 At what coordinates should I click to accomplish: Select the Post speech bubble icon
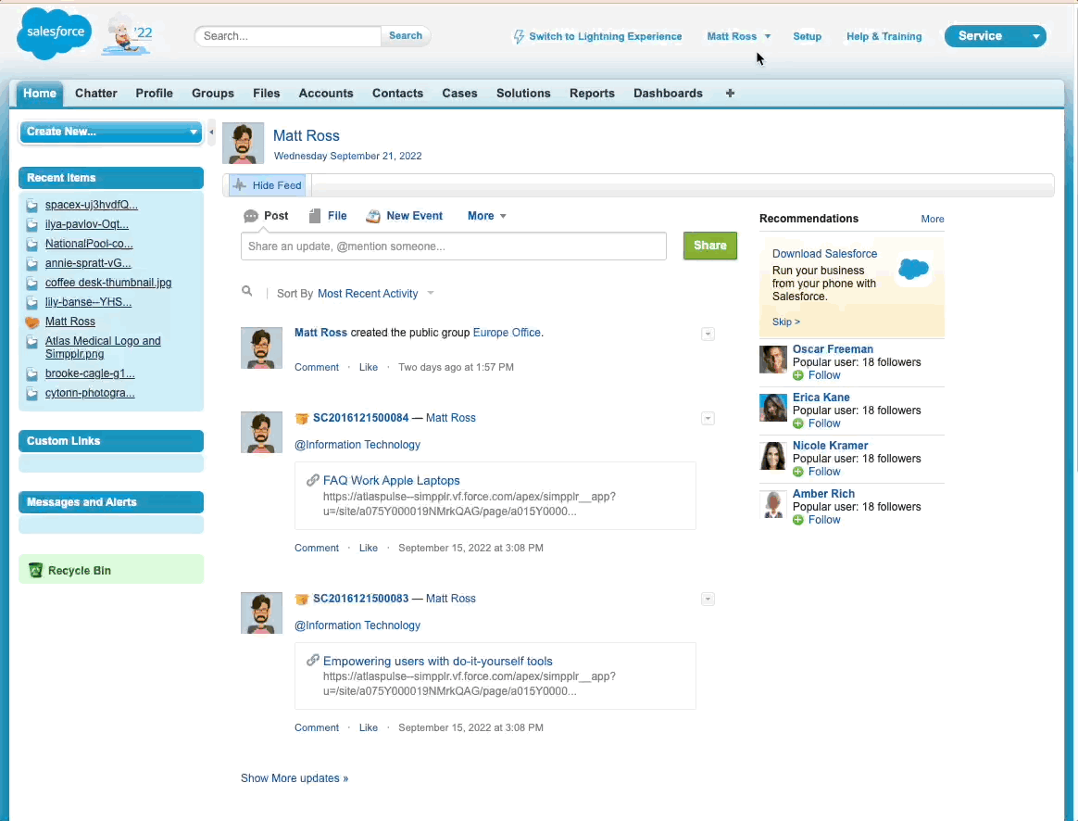[251, 216]
